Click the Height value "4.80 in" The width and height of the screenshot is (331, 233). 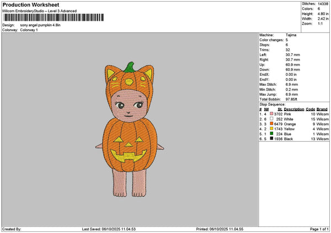coord(323,14)
